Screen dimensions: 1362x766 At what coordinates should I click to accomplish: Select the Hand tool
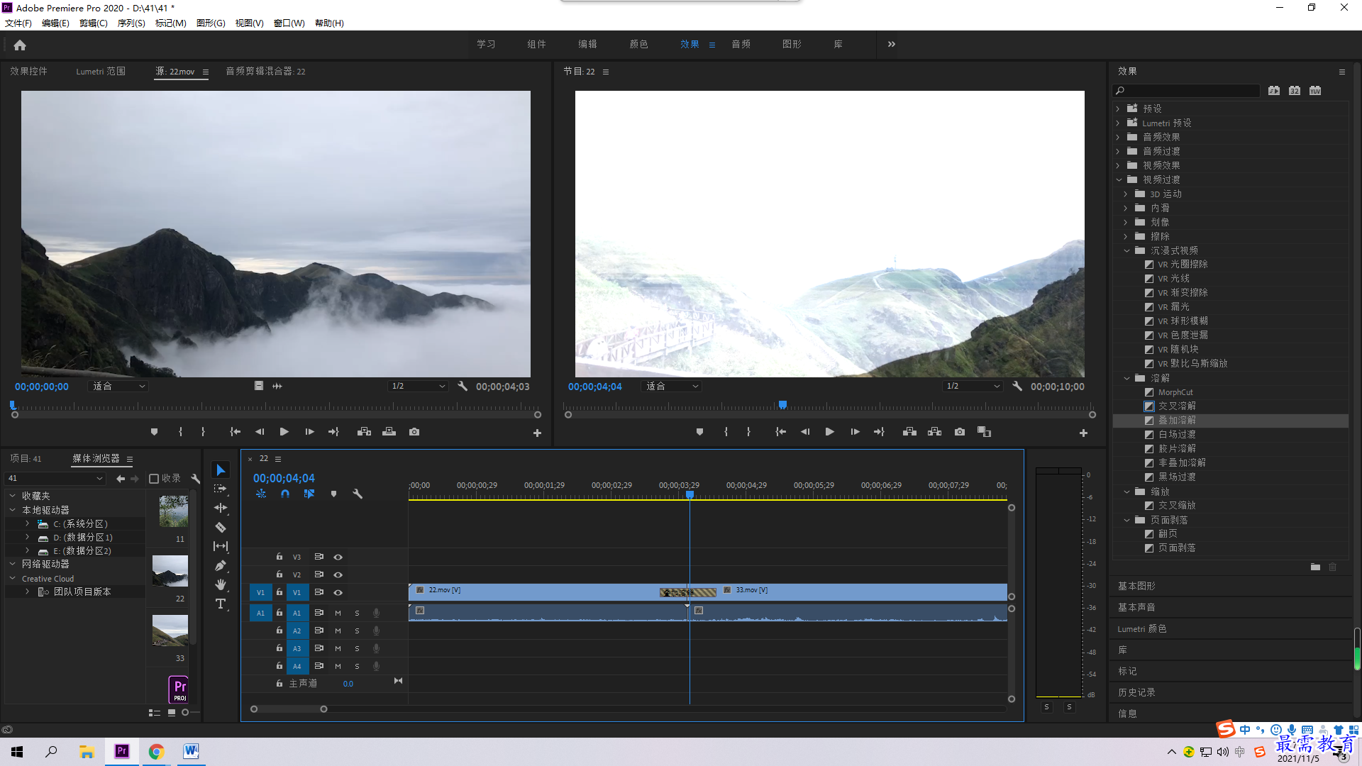221,584
